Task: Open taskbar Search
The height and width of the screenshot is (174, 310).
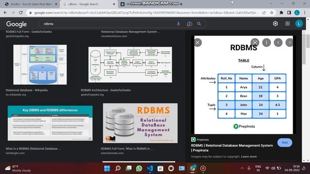Action: click(x=118, y=168)
